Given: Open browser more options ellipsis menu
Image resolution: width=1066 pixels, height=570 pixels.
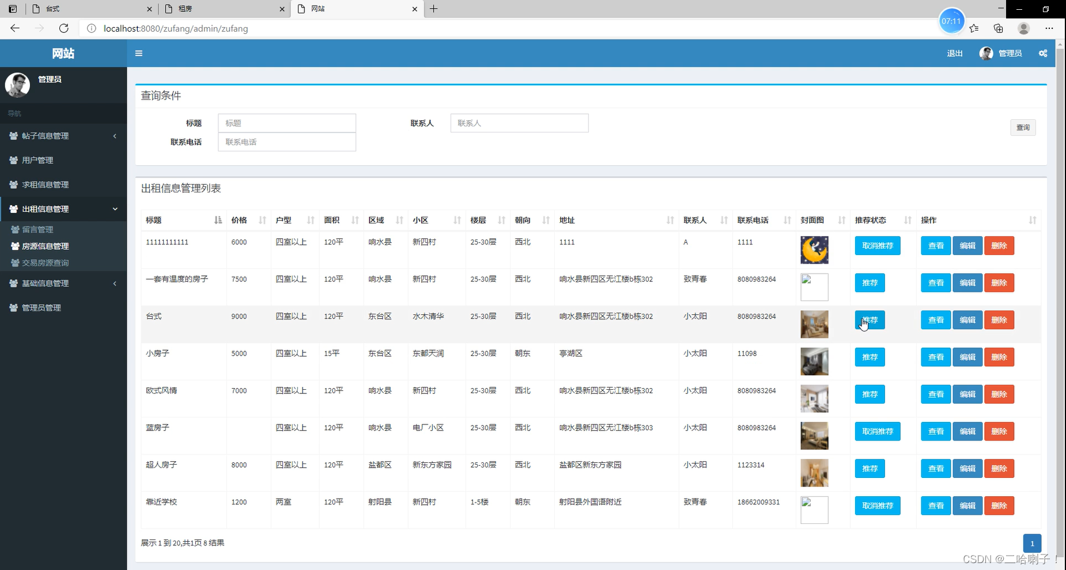Looking at the screenshot, I should (1049, 28).
